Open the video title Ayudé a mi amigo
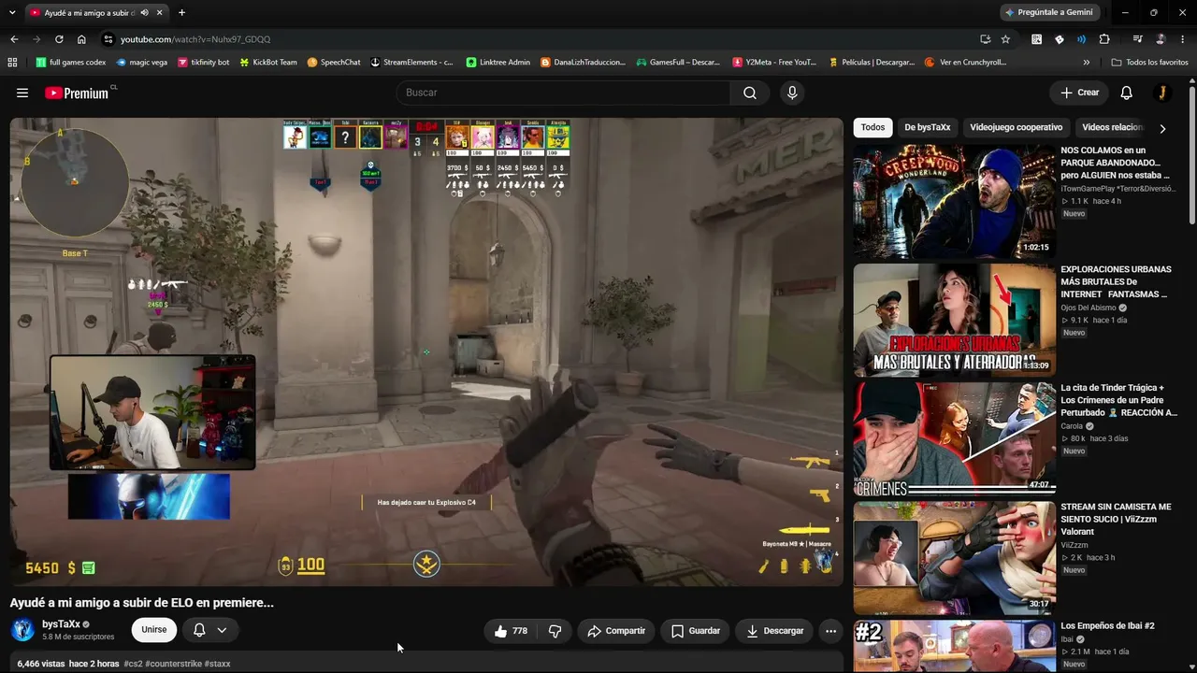The image size is (1197, 673). click(x=142, y=603)
